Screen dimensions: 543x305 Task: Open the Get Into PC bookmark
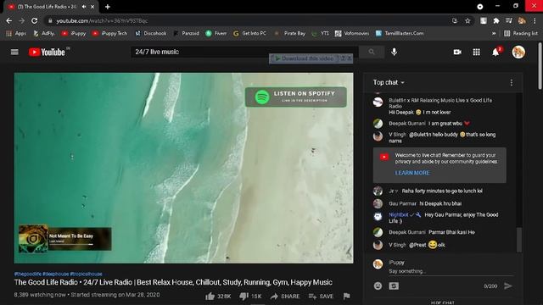(x=249, y=33)
